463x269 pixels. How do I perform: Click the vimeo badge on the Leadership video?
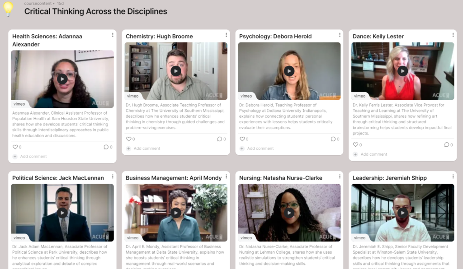click(x=360, y=237)
